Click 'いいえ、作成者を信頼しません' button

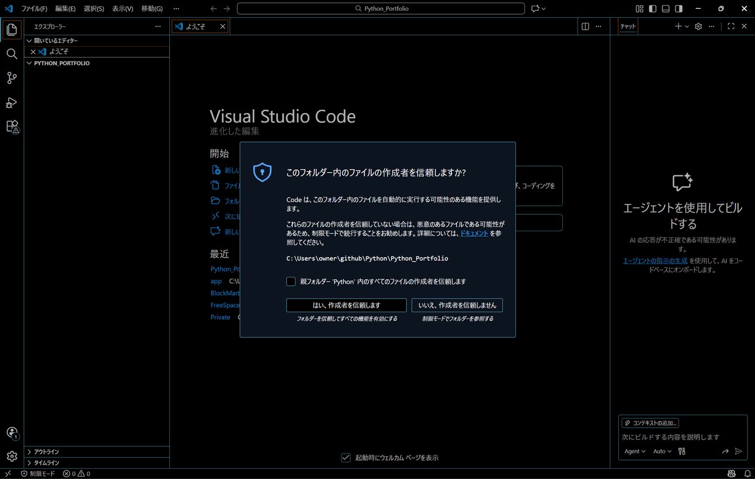458,305
